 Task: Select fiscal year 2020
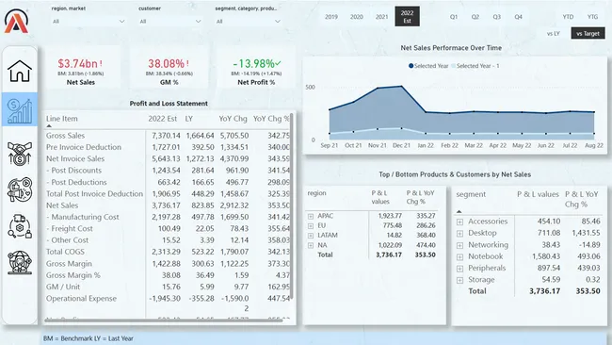pos(356,16)
